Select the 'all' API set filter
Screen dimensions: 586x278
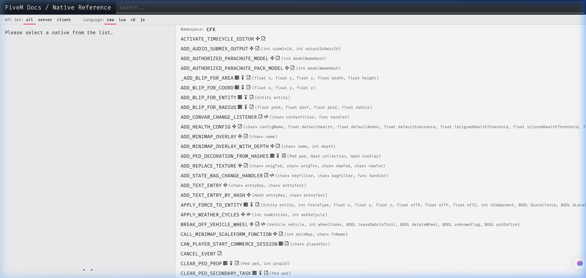coord(29,20)
